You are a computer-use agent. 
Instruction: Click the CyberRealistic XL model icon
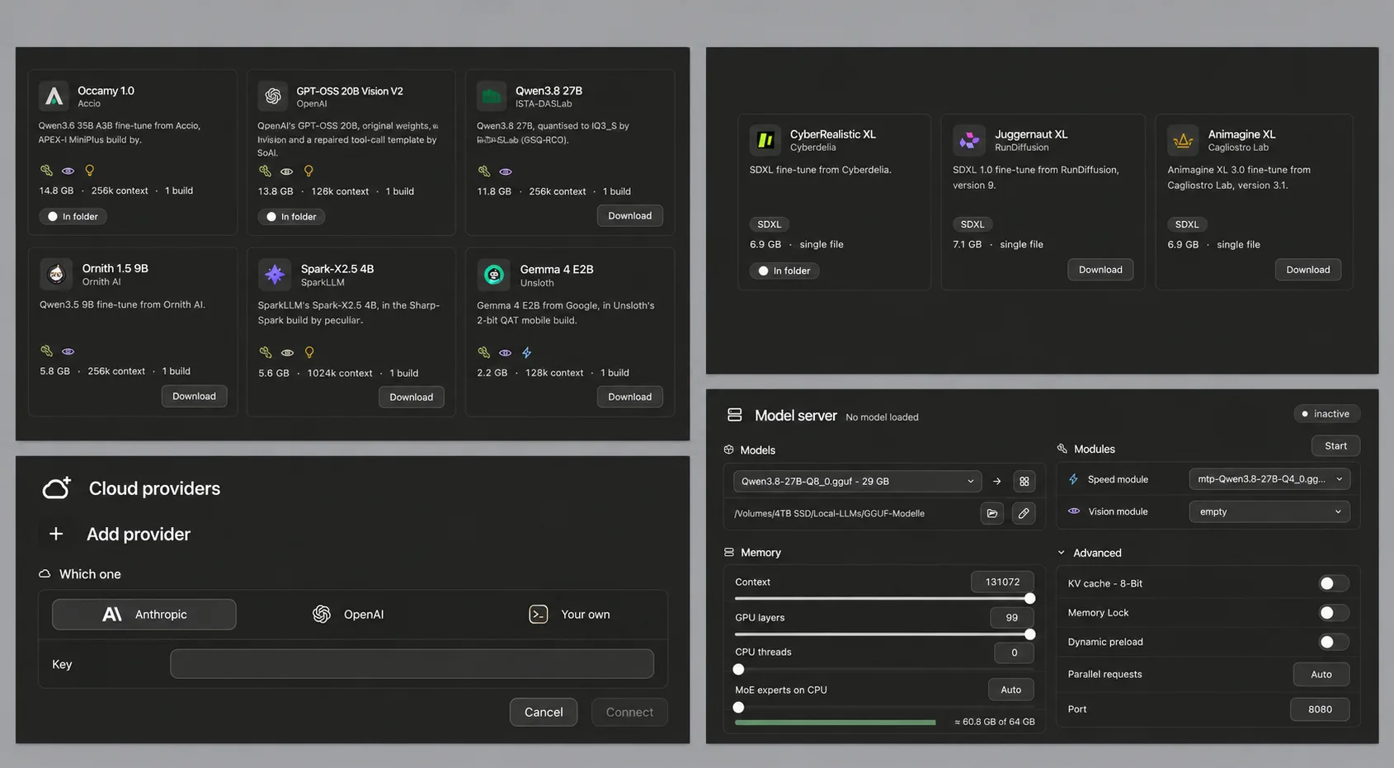[765, 139]
